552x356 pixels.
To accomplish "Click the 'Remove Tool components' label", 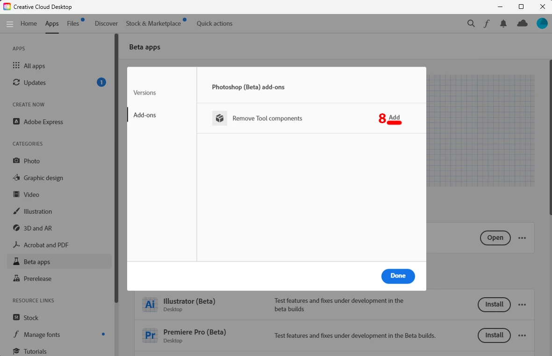I will [x=267, y=119].
